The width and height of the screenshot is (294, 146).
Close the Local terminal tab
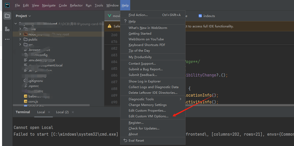(x=49, y=112)
